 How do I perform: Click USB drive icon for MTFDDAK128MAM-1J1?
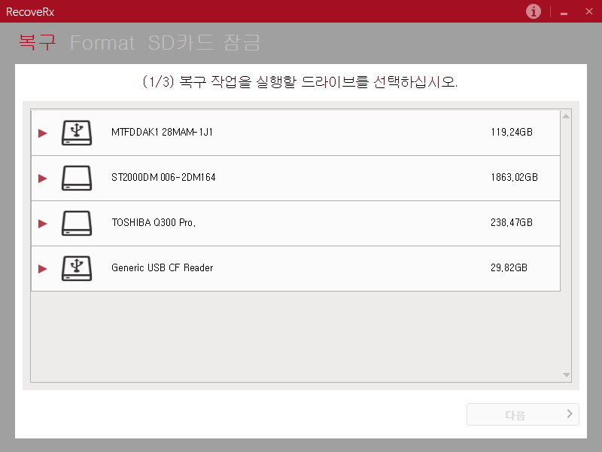77,133
